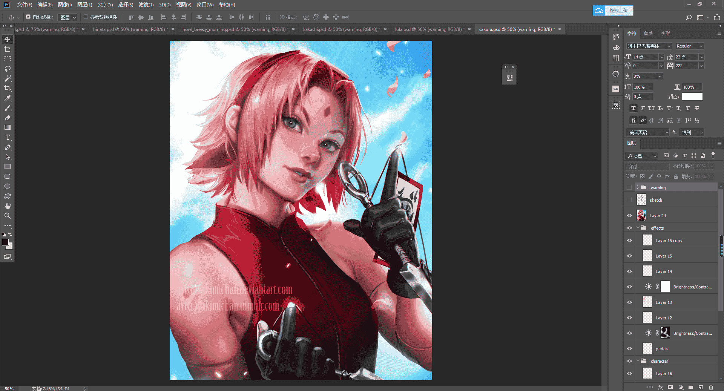Select the Eraser tool
This screenshot has width=724, height=391.
click(8, 118)
